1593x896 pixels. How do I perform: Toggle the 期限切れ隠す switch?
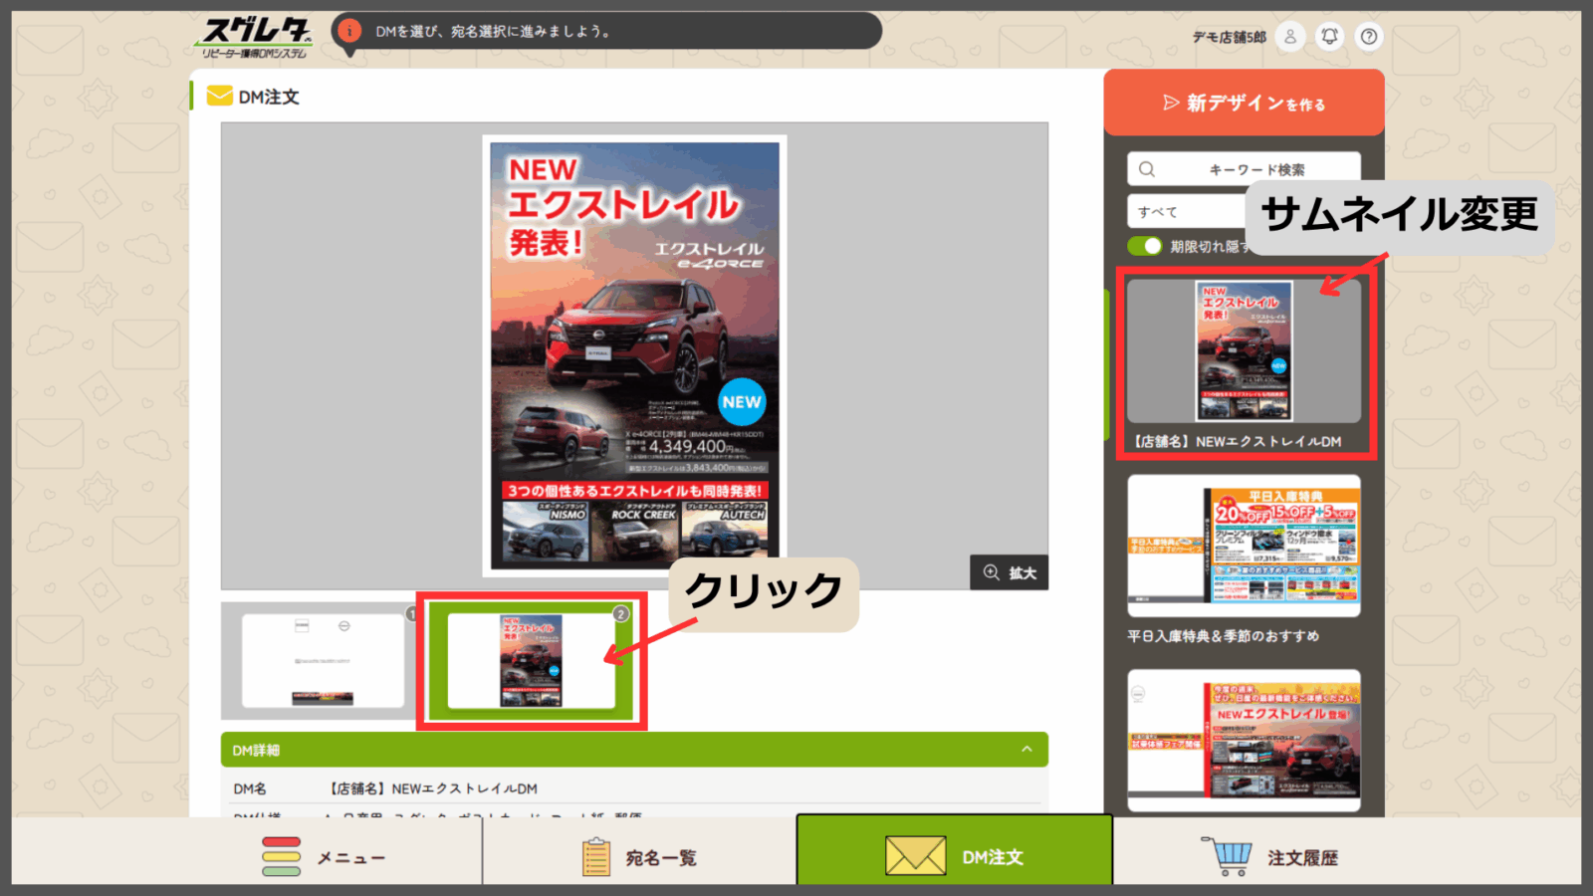1145,246
